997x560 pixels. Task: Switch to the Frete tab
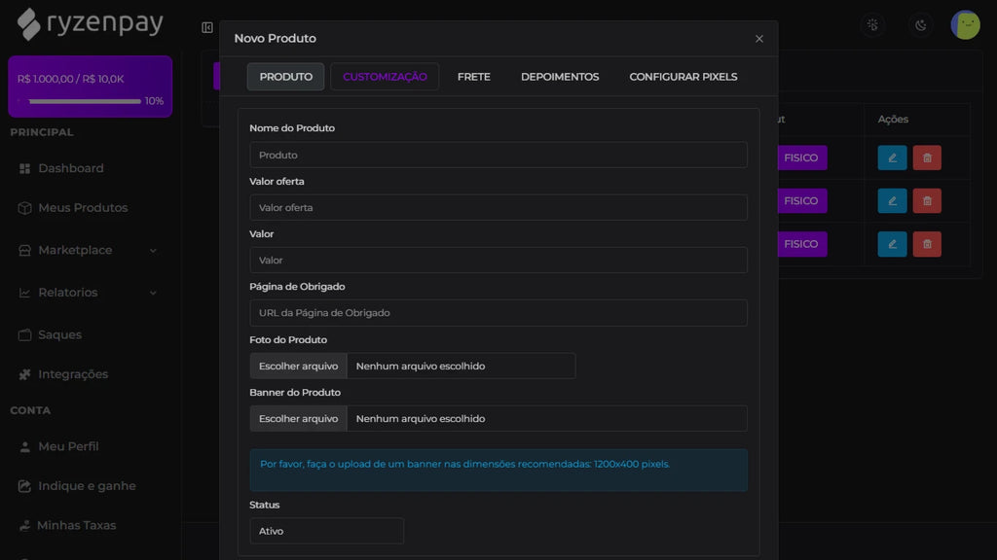click(474, 77)
